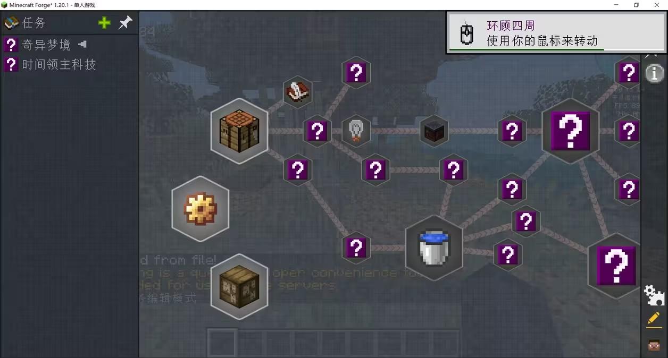Open the wooden crate quest node
The image size is (668, 358).
(239, 287)
